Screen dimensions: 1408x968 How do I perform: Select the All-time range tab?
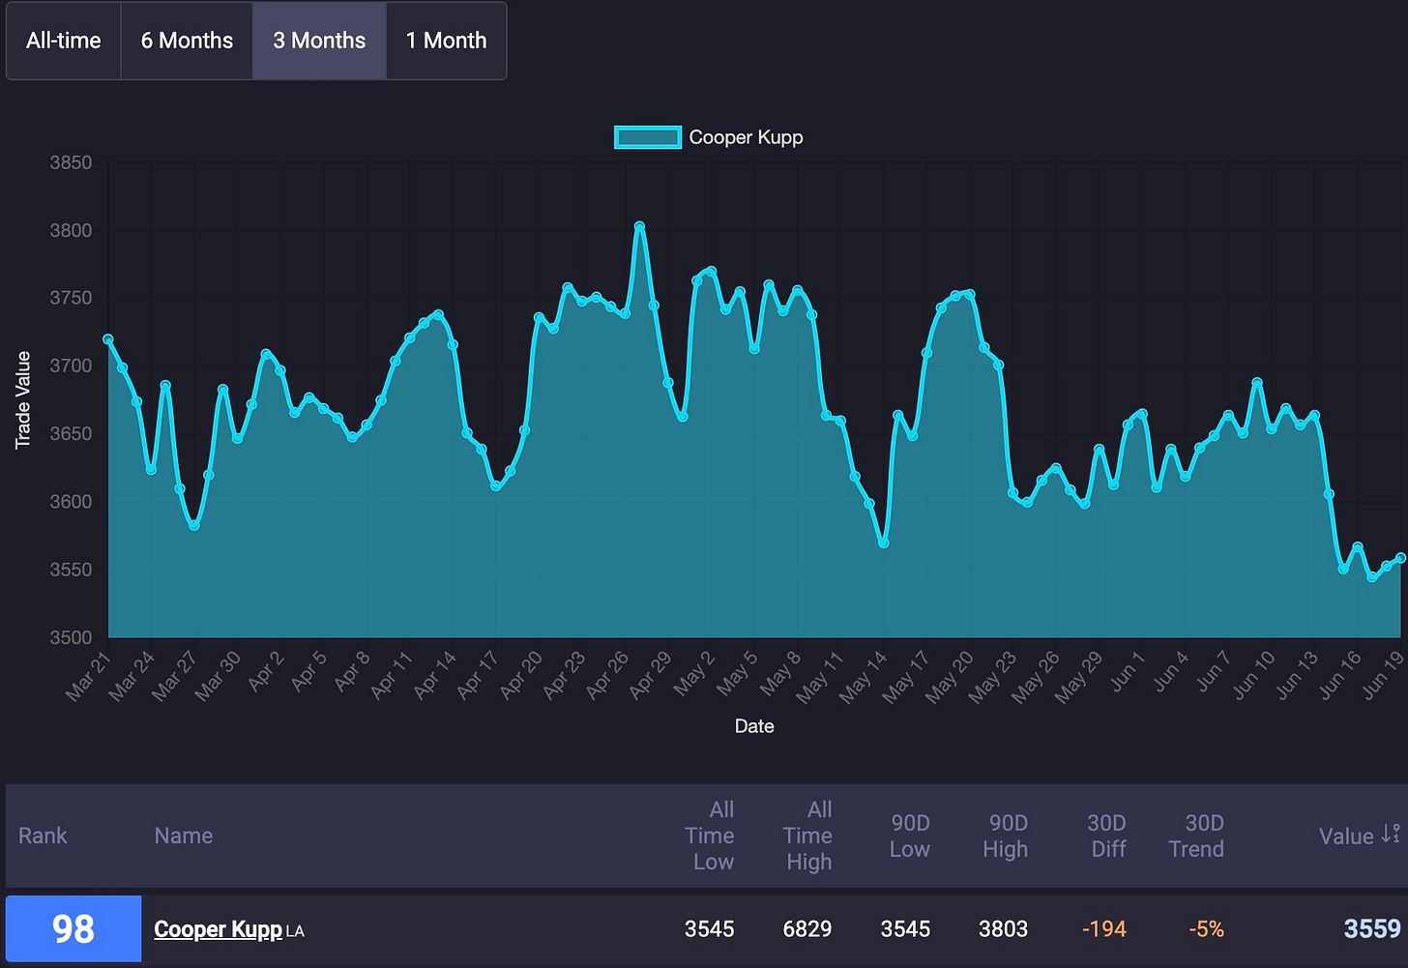click(64, 41)
